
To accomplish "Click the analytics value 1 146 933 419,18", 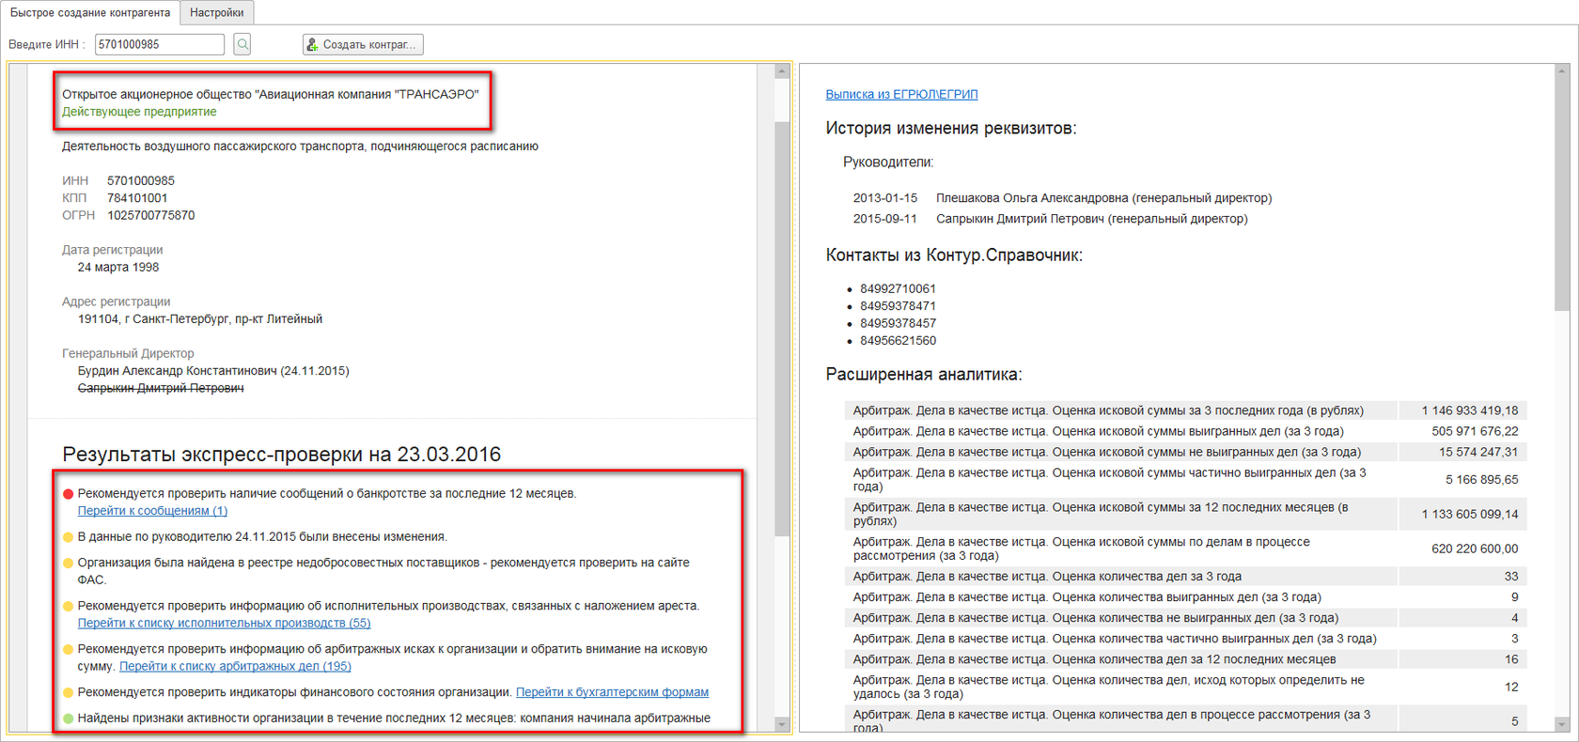I will pyautogui.click(x=1469, y=410).
